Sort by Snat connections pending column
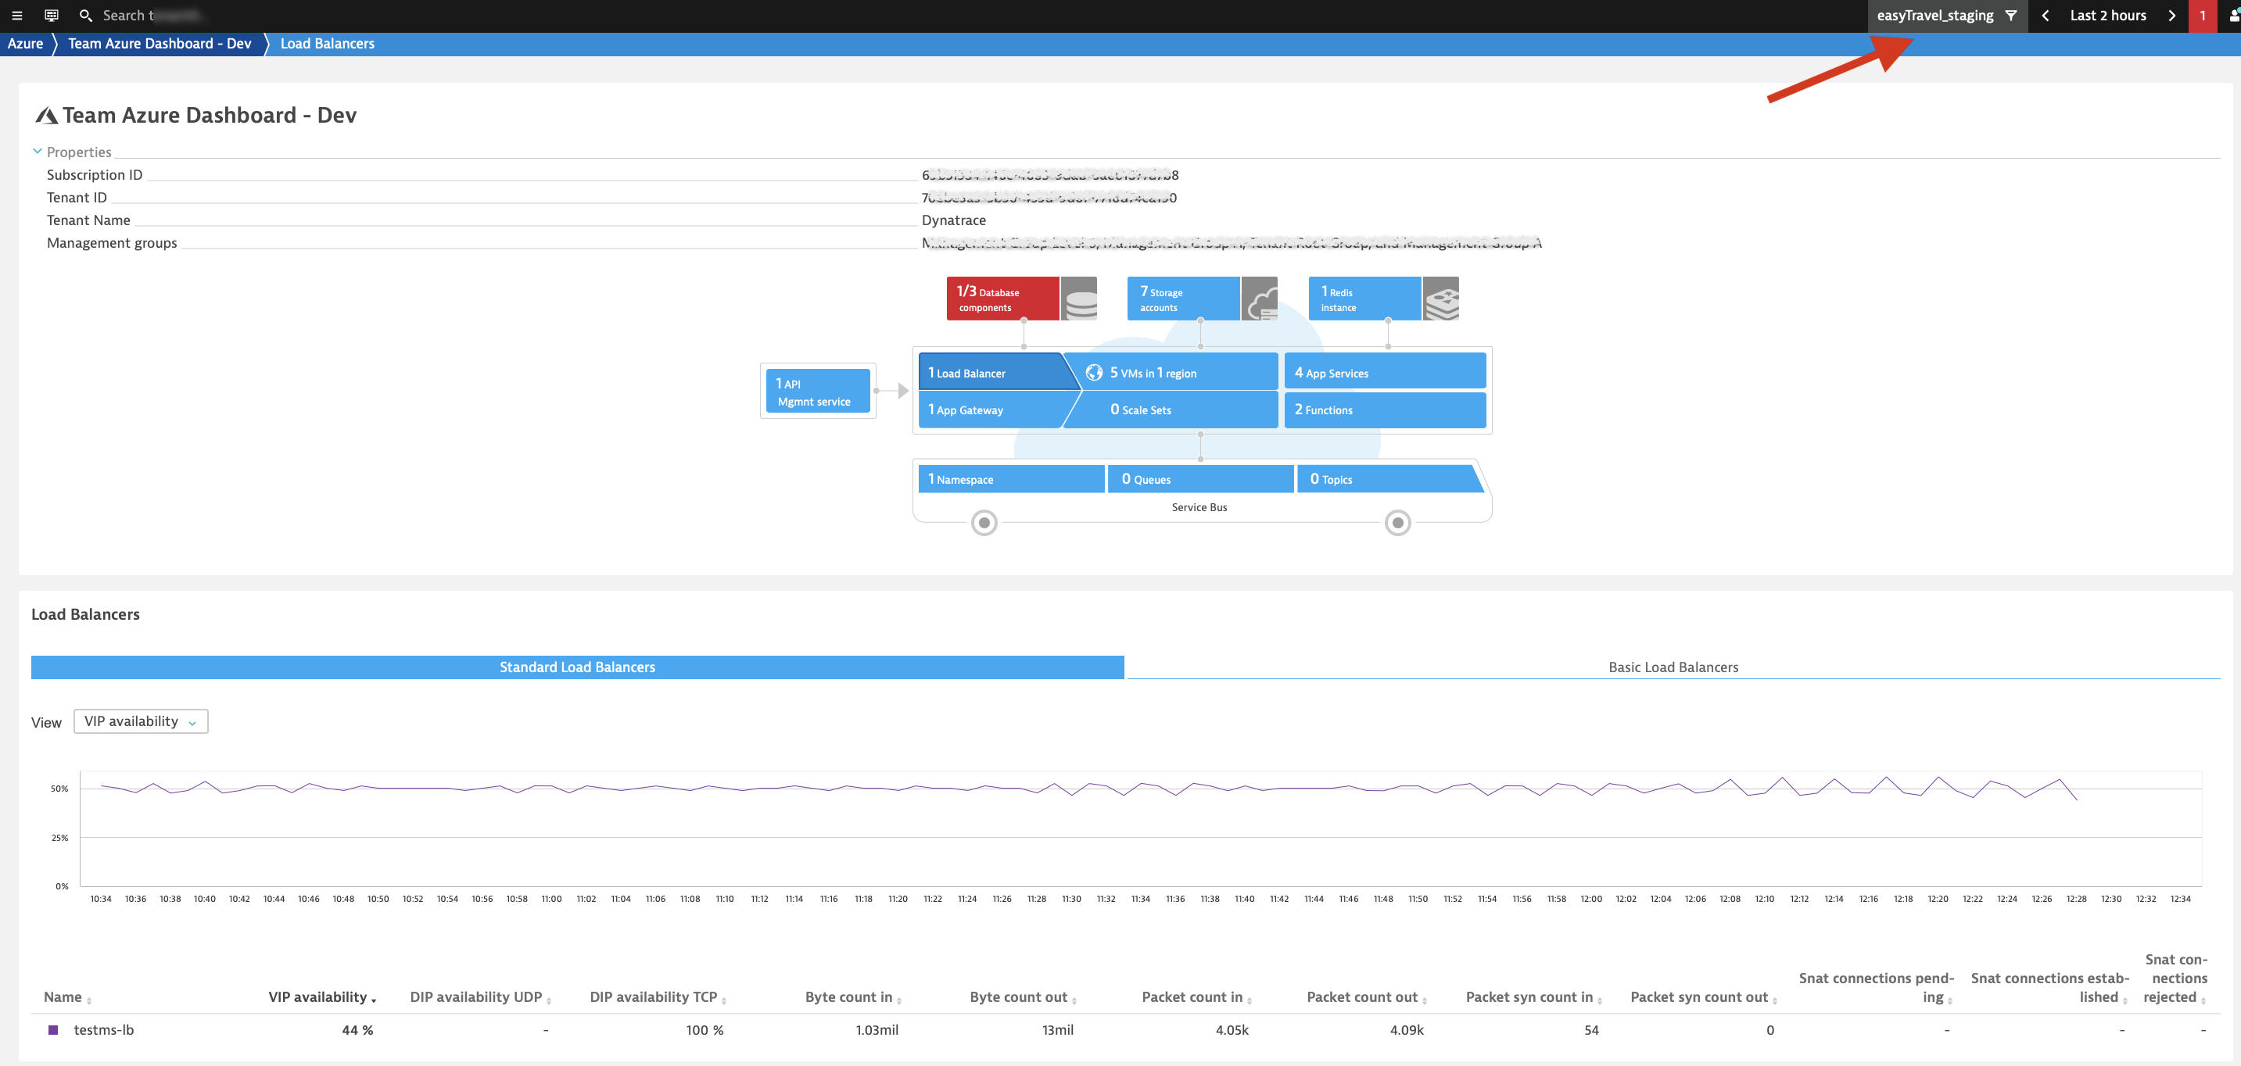The height and width of the screenshot is (1066, 2241). click(x=1877, y=988)
